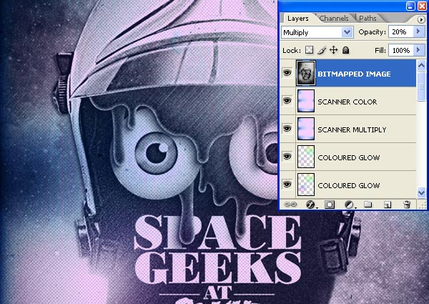Switch to the Channels tab

(x=334, y=19)
